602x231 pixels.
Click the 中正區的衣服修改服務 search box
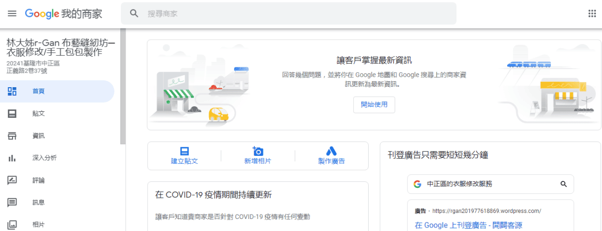point(490,184)
